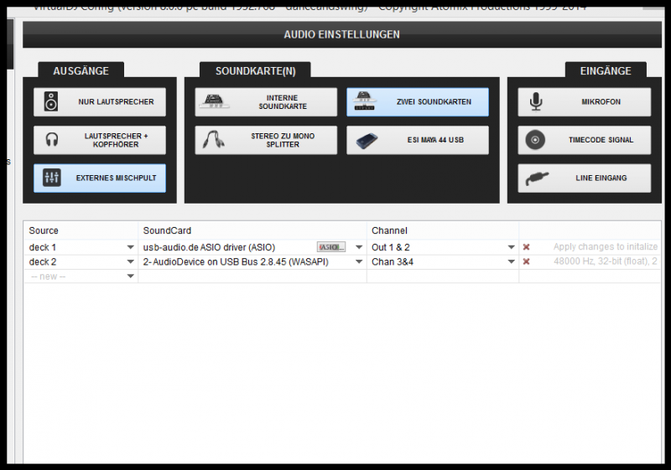Click the device icon on ESI Maya 44 USB

pyautogui.click(x=367, y=141)
